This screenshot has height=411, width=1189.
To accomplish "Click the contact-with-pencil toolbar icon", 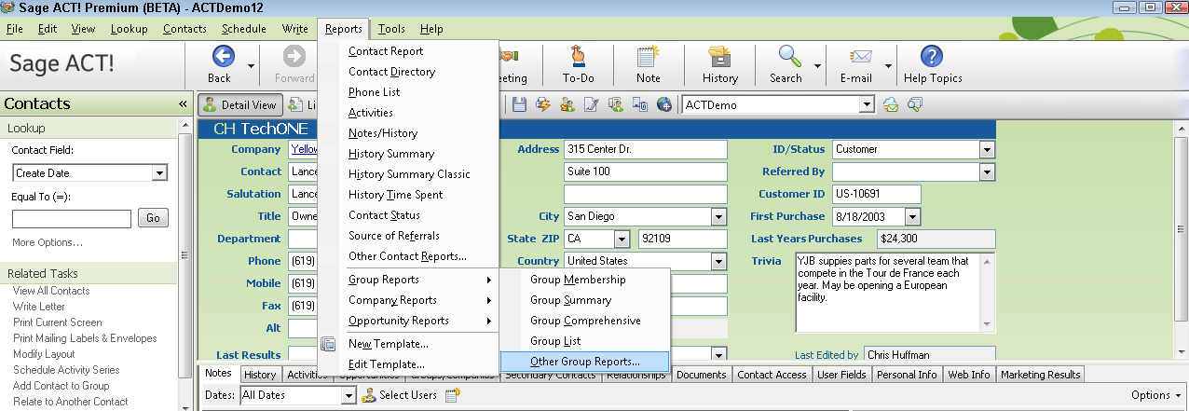I will click(567, 105).
